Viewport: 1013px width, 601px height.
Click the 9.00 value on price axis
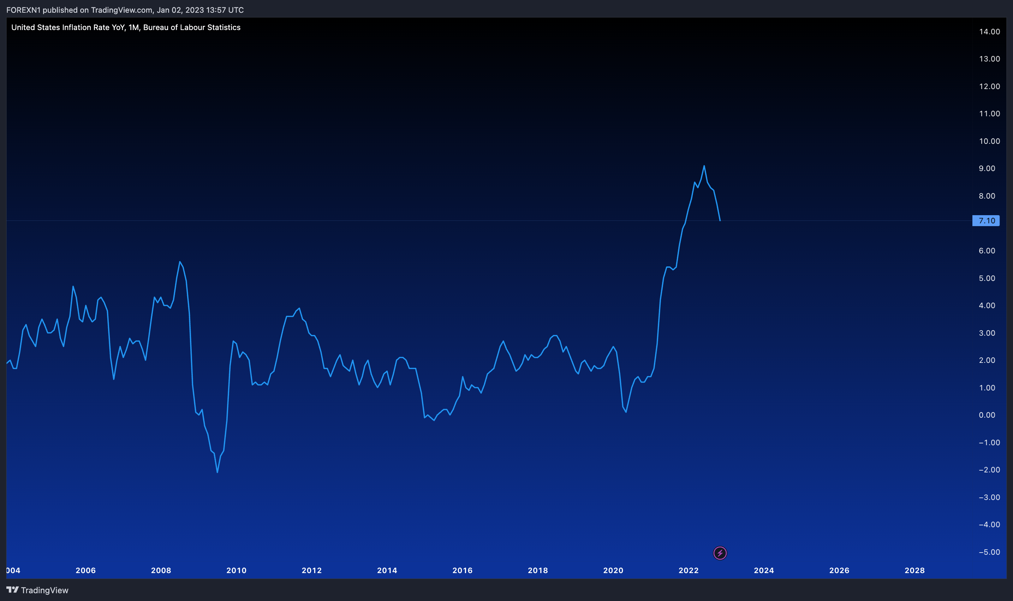point(987,169)
